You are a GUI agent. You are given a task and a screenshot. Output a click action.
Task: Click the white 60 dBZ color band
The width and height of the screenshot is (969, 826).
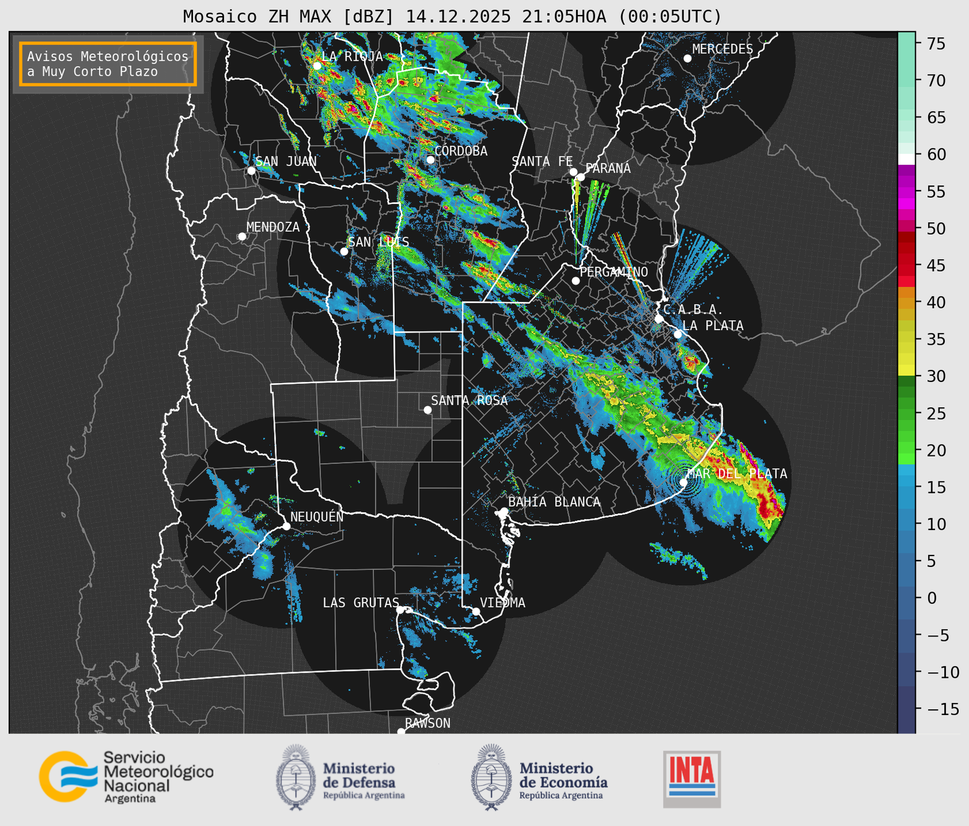(906, 159)
